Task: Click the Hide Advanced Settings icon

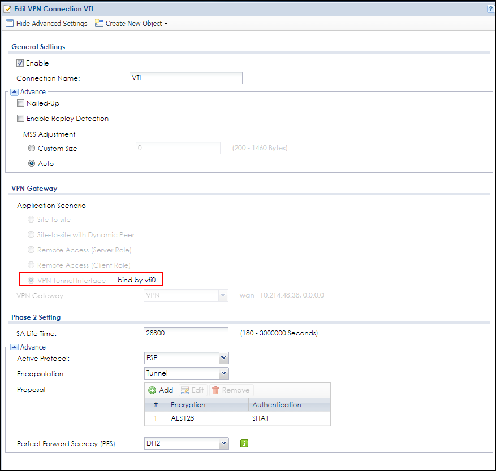Action: pos(10,24)
